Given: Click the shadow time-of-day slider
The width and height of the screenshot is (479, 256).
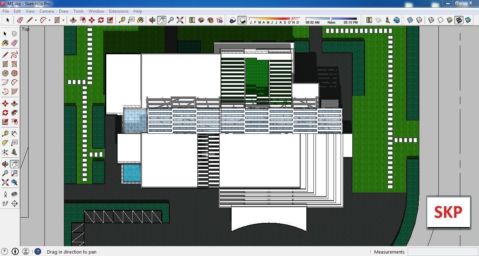Looking at the screenshot, I should pyautogui.click(x=331, y=18).
